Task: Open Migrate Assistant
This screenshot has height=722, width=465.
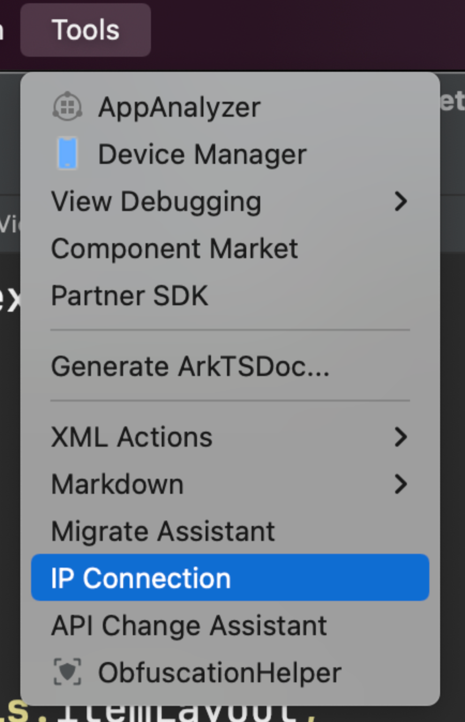Action: [x=163, y=531]
